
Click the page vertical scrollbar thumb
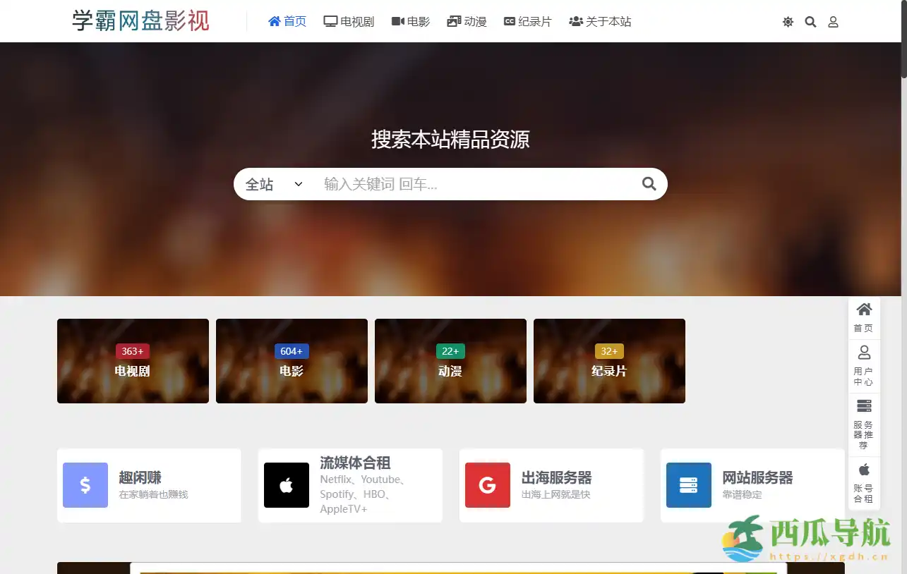click(x=903, y=39)
